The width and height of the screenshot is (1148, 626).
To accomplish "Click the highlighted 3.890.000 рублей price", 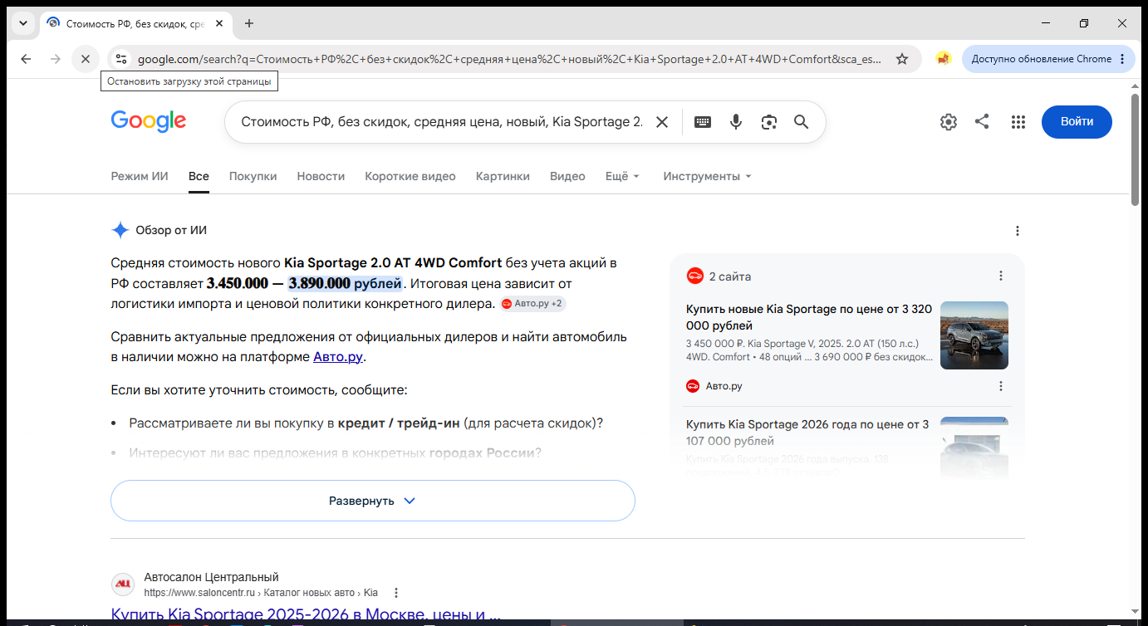I will [345, 283].
